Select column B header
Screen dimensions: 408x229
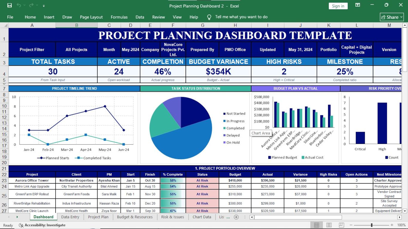point(77,25)
